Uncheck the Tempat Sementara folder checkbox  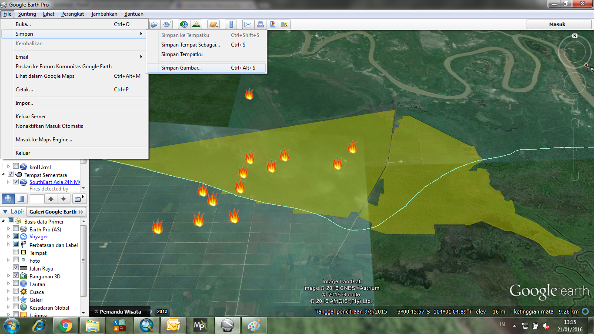coord(11,174)
